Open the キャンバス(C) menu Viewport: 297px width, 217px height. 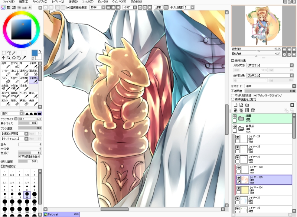[40, 2]
